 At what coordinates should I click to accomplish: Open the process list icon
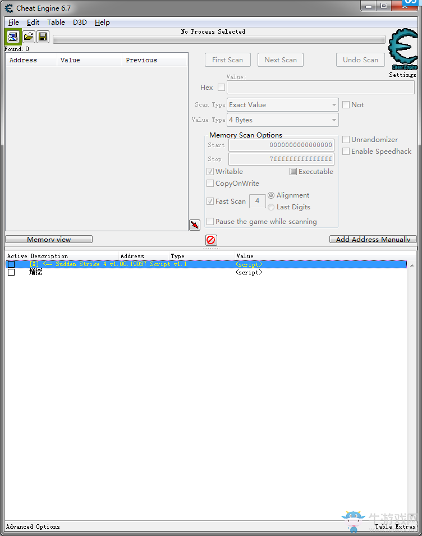[13, 36]
